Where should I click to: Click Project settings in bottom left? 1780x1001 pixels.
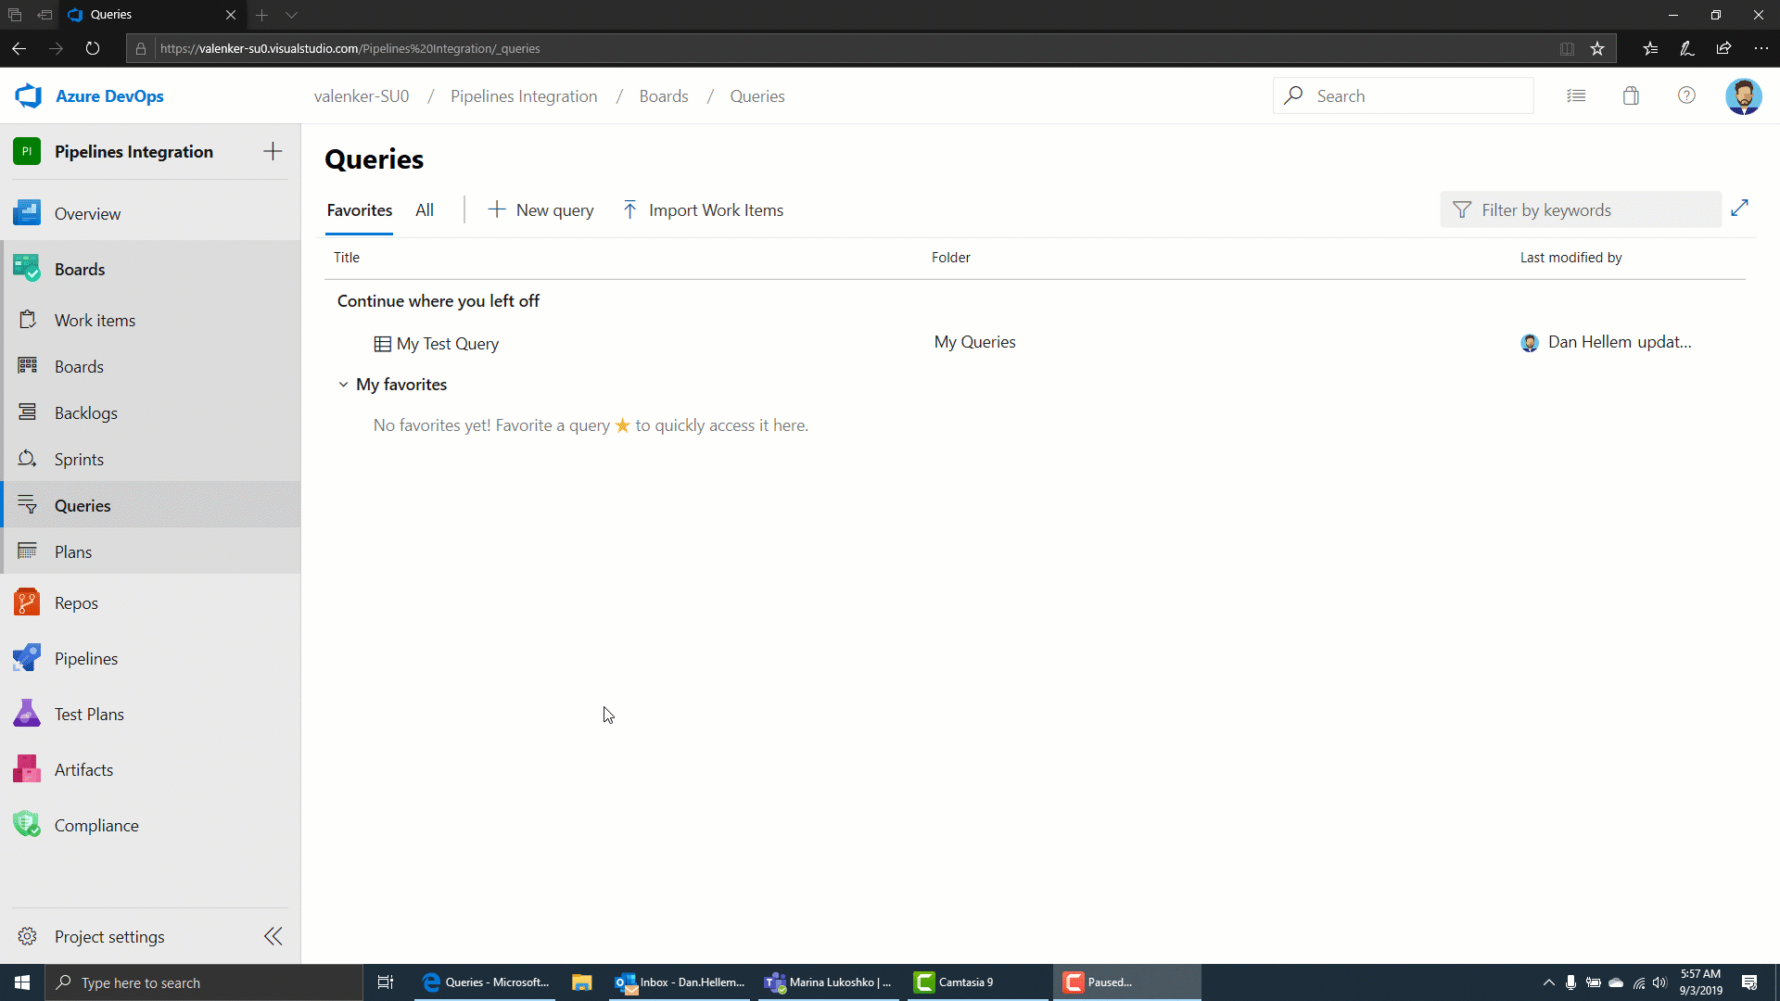[108, 936]
